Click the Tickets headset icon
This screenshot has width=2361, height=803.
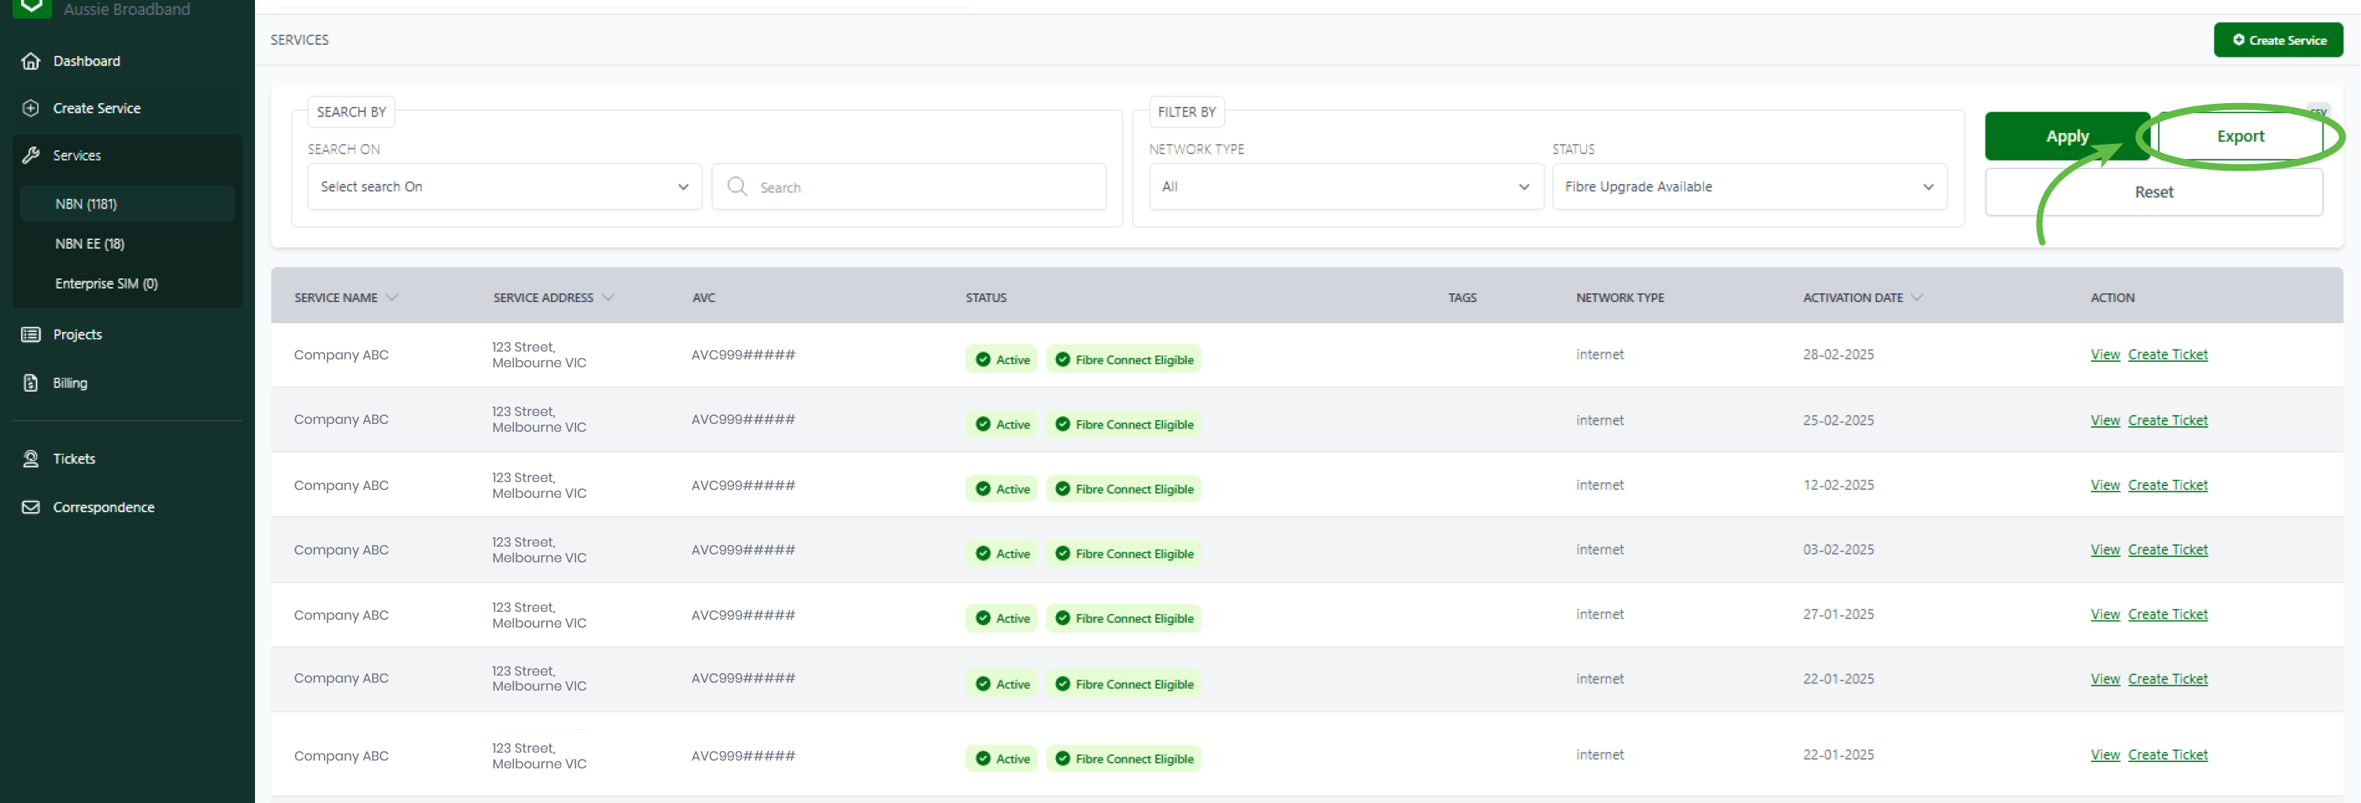(30, 459)
